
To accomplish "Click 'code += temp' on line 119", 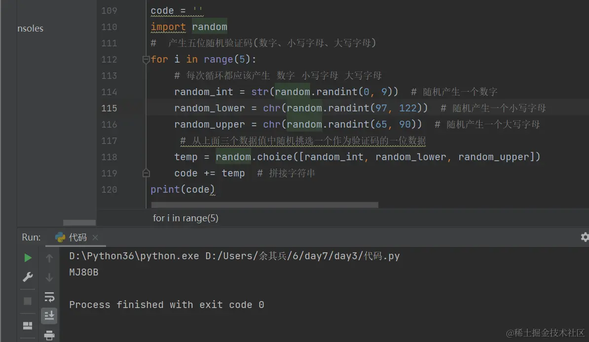I will (210, 173).
